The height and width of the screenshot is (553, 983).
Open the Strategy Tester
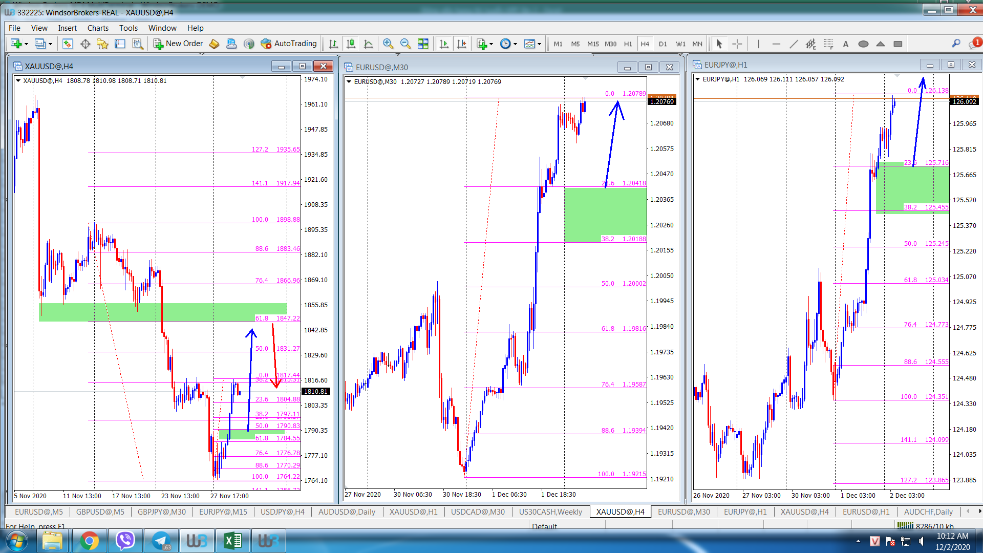[x=137, y=44]
